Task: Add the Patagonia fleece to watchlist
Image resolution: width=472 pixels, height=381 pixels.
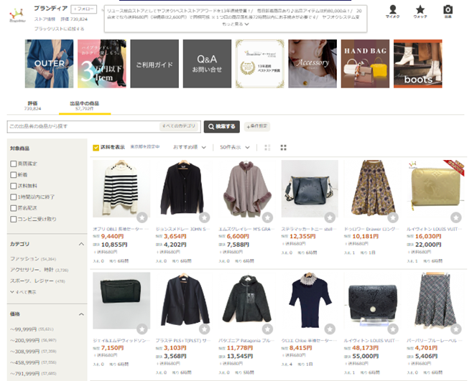Action: pos(267,329)
